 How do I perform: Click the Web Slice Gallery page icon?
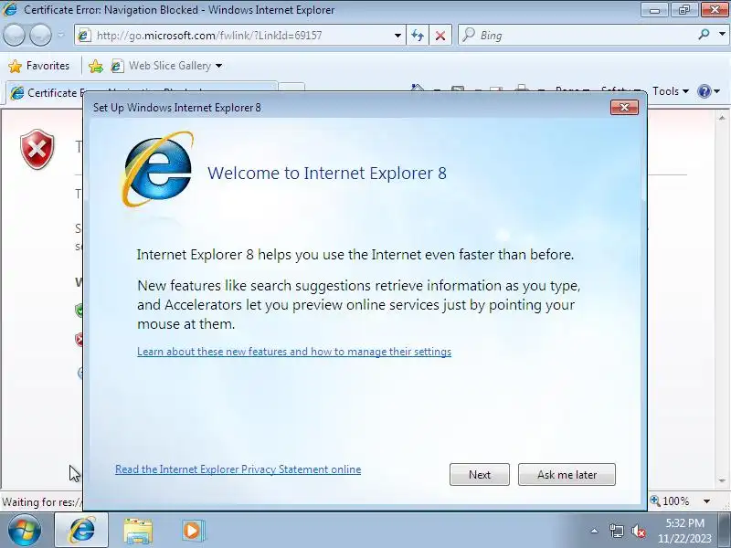(117, 66)
